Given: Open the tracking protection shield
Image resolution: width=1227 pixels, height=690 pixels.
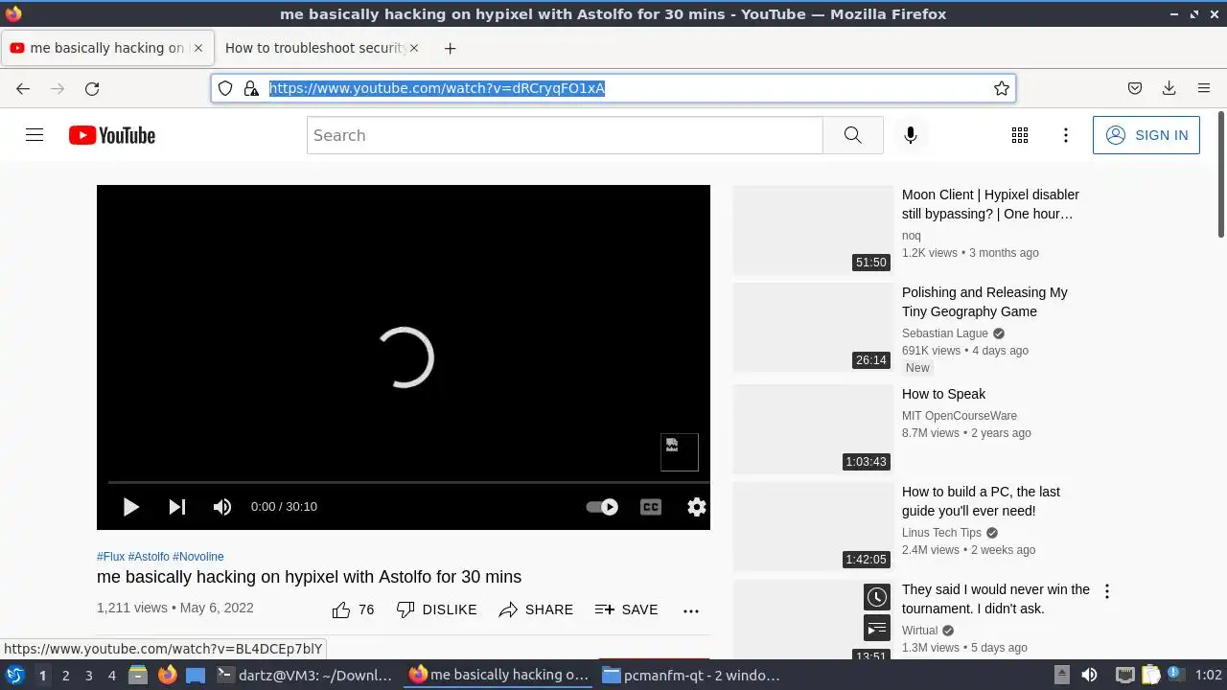Looking at the screenshot, I should point(225,88).
